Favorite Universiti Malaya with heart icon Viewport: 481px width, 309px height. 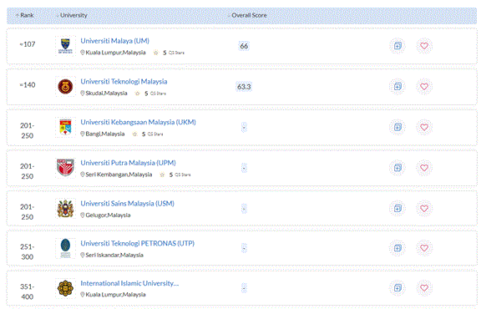point(424,46)
